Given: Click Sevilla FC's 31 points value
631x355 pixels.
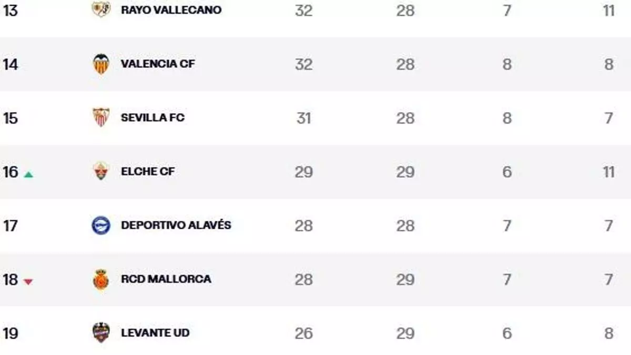Looking at the screenshot, I should click(303, 118).
